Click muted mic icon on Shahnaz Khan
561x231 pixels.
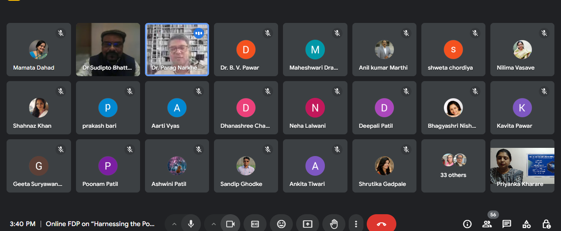pyautogui.click(x=61, y=91)
